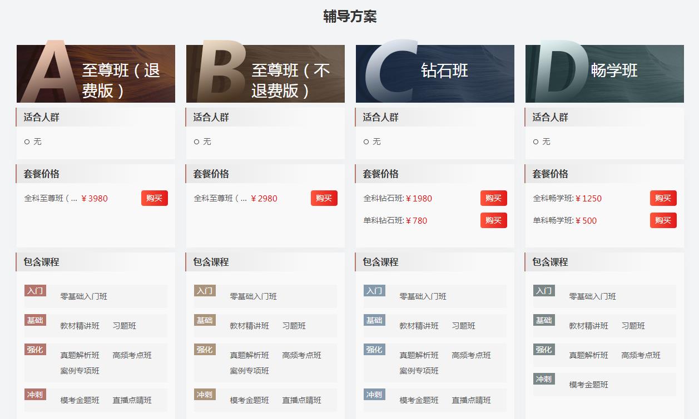This screenshot has height=419, width=699.
Task: Click 高频考点班 in plan D
Action: 641,355
